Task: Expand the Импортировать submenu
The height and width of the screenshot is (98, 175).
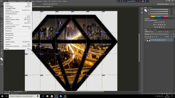Action: point(18,33)
